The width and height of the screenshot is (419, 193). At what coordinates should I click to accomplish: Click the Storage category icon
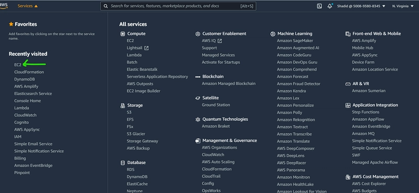tap(123, 106)
